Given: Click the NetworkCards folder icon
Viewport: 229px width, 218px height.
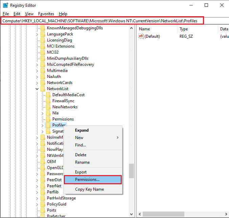Looking at the screenshot, I should click(x=43, y=83).
